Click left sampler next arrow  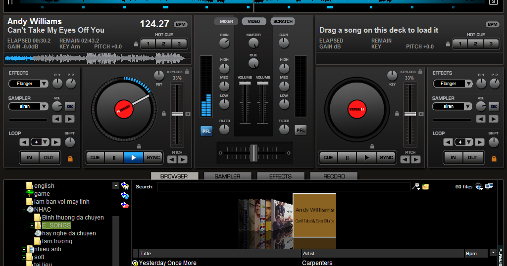(69, 119)
